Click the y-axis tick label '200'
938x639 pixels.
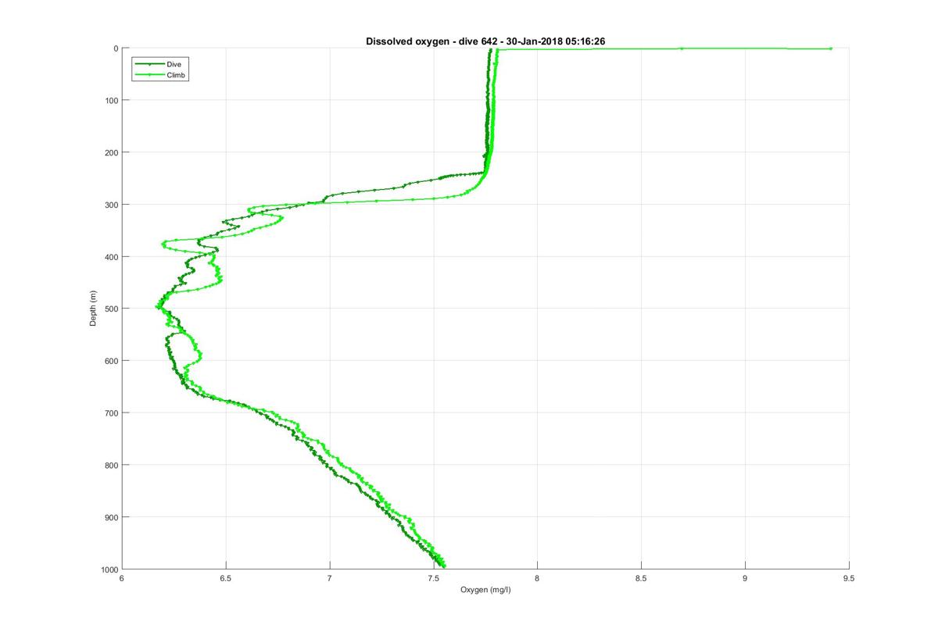pos(112,152)
